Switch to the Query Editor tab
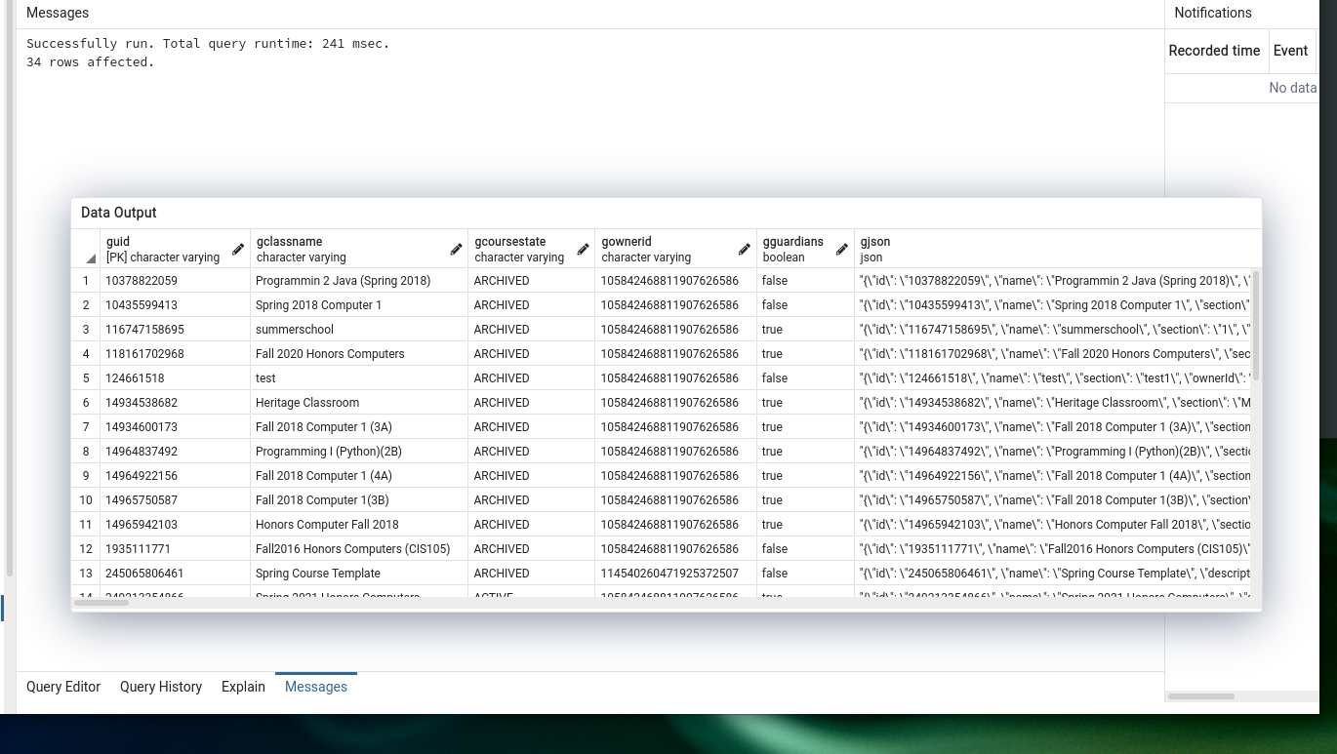The image size is (1337, 754). coord(63,687)
